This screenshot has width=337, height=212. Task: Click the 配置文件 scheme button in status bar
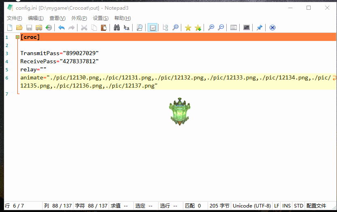(316, 206)
